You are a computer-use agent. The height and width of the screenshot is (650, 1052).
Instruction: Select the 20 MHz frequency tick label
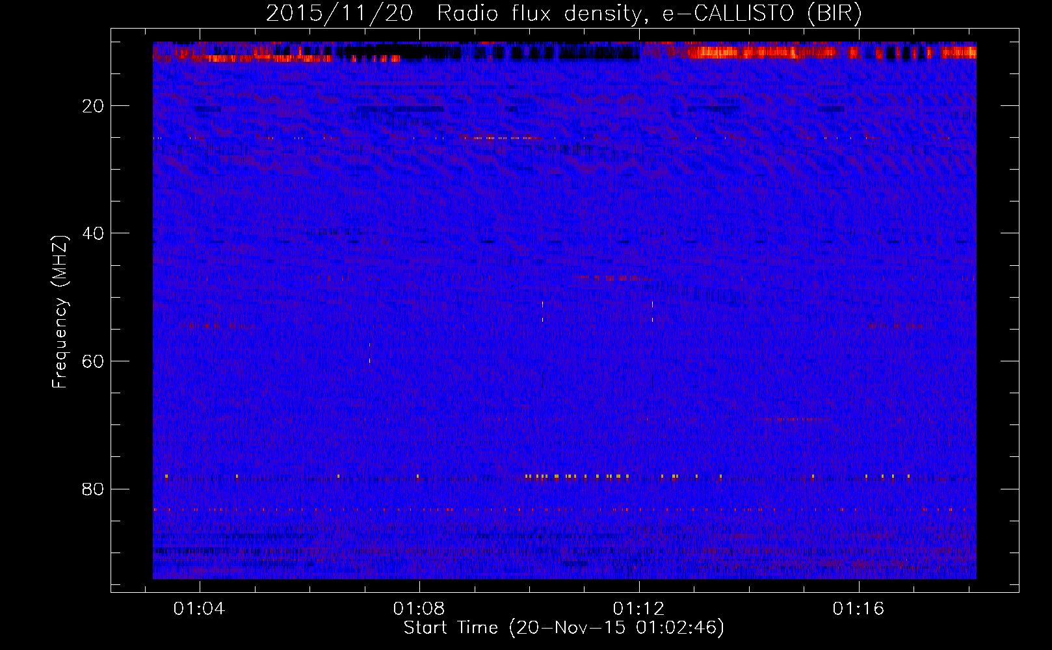[94, 106]
